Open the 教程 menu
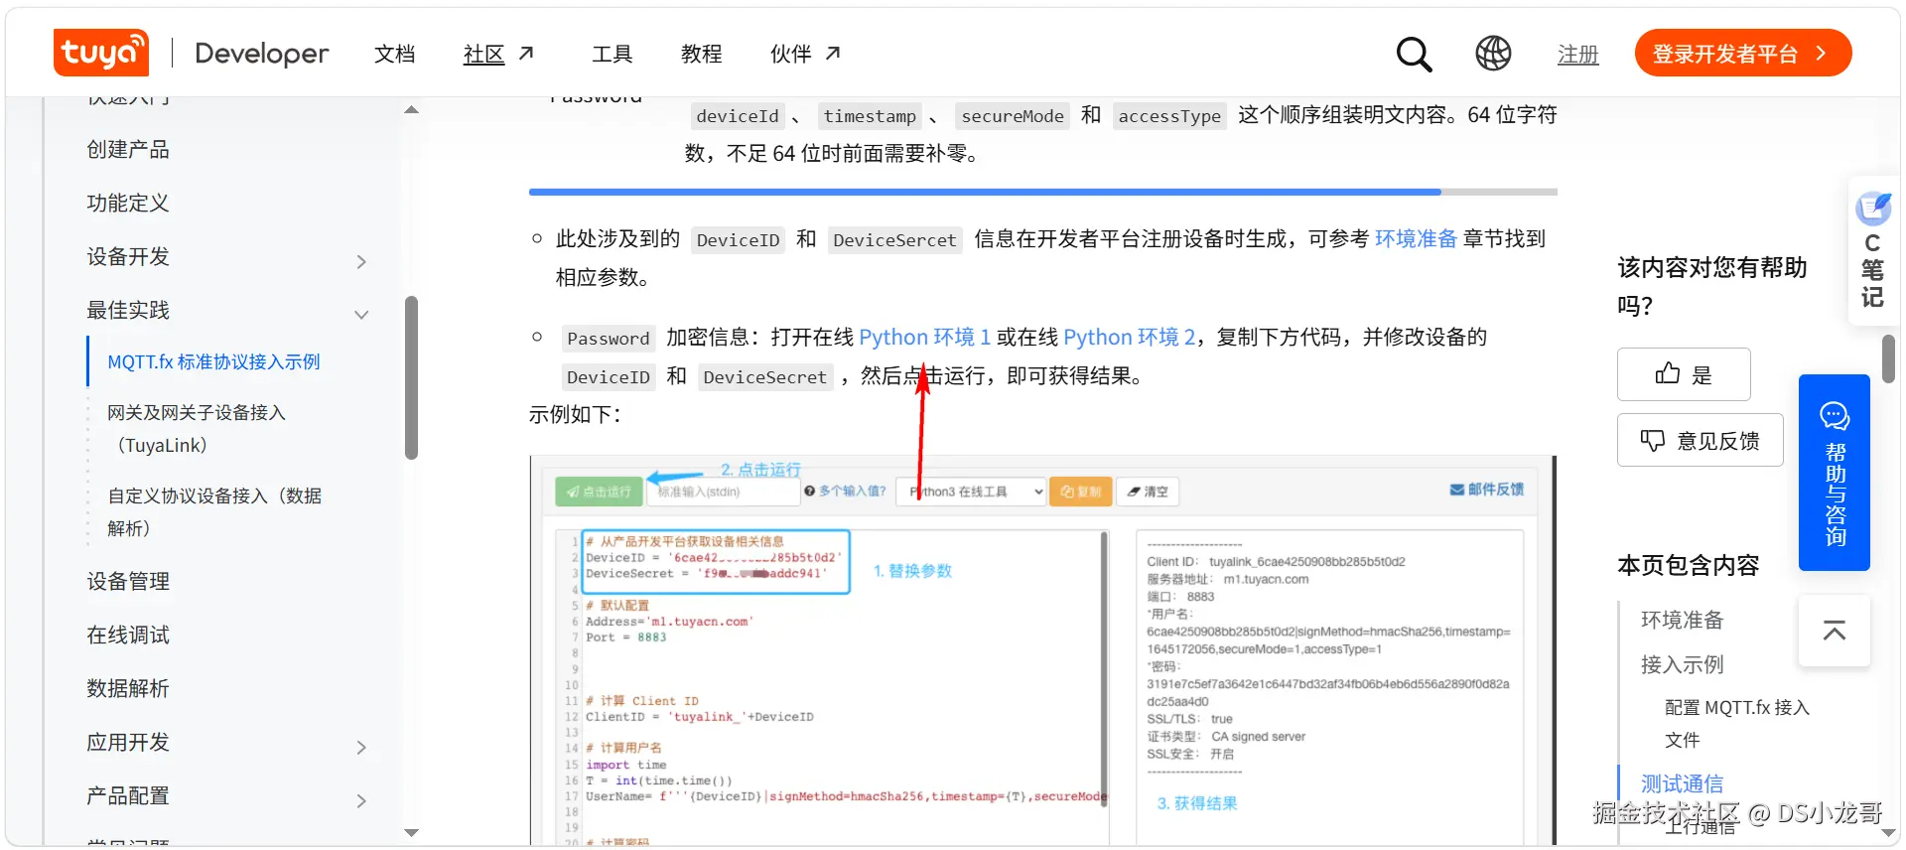1906x850 pixels. pos(702,54)
